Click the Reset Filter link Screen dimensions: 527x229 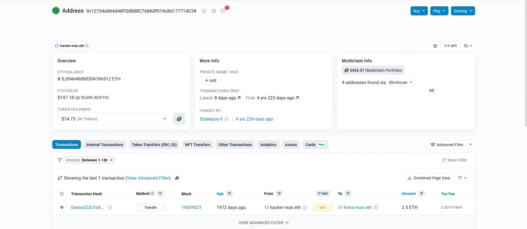(454, 160)
